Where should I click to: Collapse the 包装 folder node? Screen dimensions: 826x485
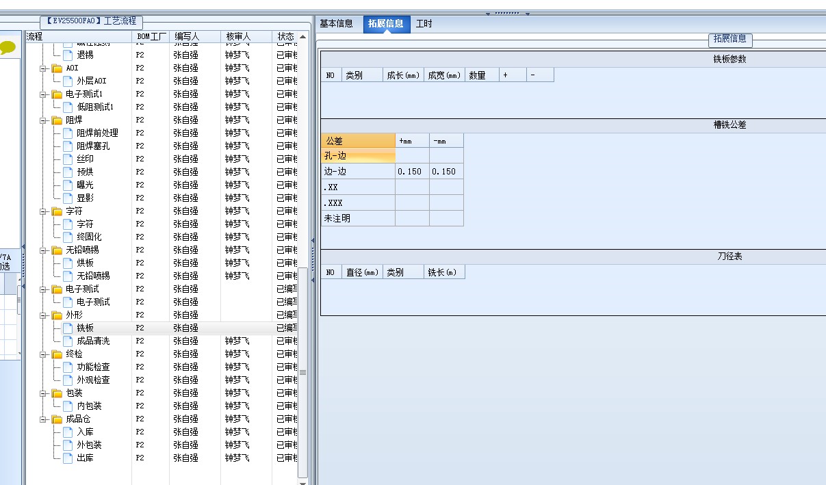[x=44, y=393]
